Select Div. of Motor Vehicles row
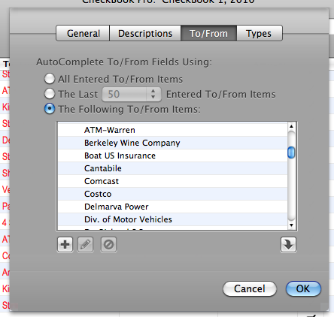The image size is (334, 317). click(x=172, y=219)
